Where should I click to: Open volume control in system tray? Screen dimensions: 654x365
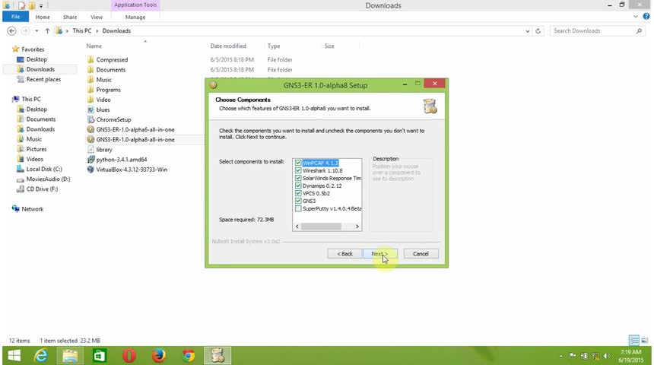coord(607,356)
